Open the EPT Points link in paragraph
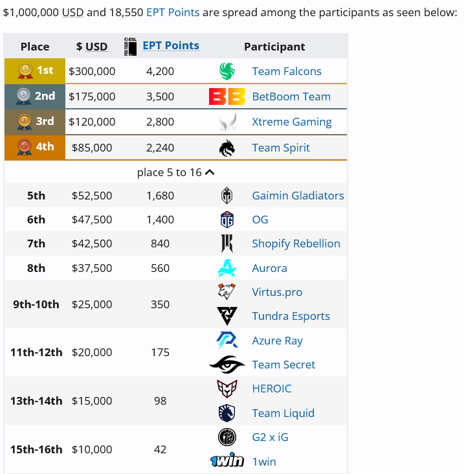 173,12
